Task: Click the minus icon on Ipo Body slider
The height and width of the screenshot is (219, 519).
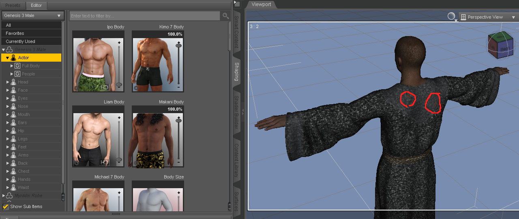Action: point(119,88)
